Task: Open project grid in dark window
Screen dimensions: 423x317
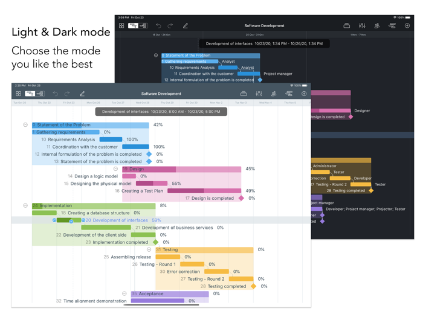Action: (121, 25)
